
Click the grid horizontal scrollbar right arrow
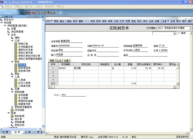point(174,87)
